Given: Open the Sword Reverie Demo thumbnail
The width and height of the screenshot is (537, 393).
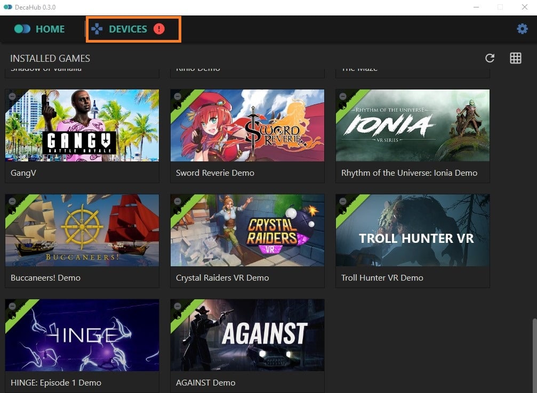Looking at the screenshot, I should (x=247, y=126).
